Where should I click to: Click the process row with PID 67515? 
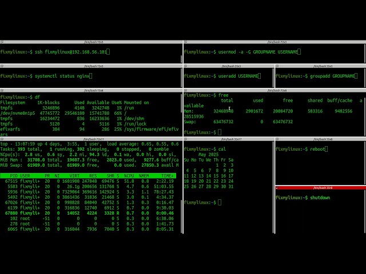[88, 181]
